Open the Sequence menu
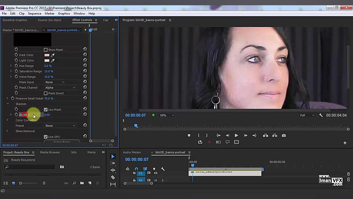353x199 pixels. point(34,14)
